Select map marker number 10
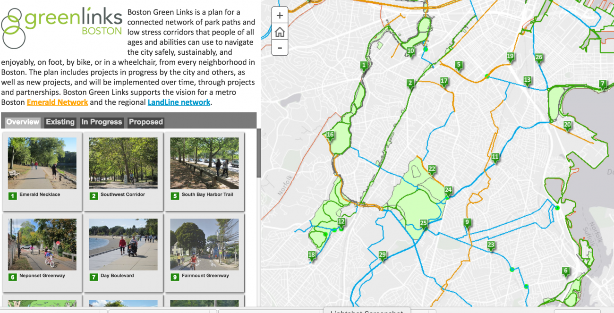This screenshot has width=614, height=313. (x=411, y=52)
